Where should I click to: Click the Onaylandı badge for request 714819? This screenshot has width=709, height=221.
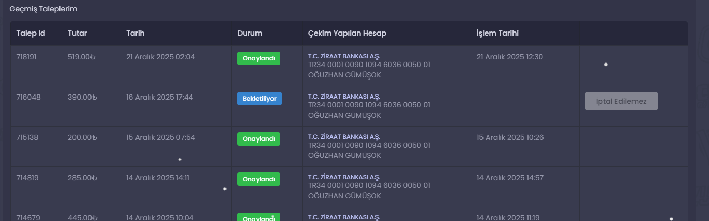[x=259, y=179]
